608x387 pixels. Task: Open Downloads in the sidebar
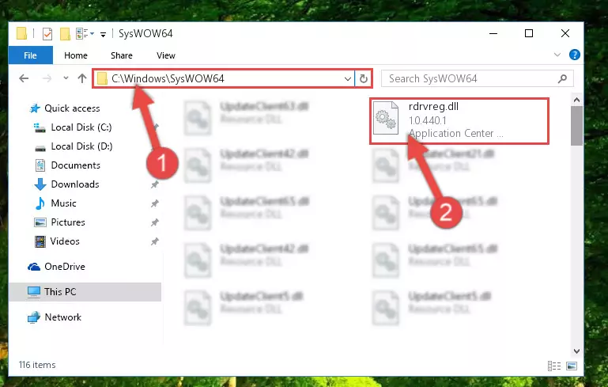click(x=75, y=184)
